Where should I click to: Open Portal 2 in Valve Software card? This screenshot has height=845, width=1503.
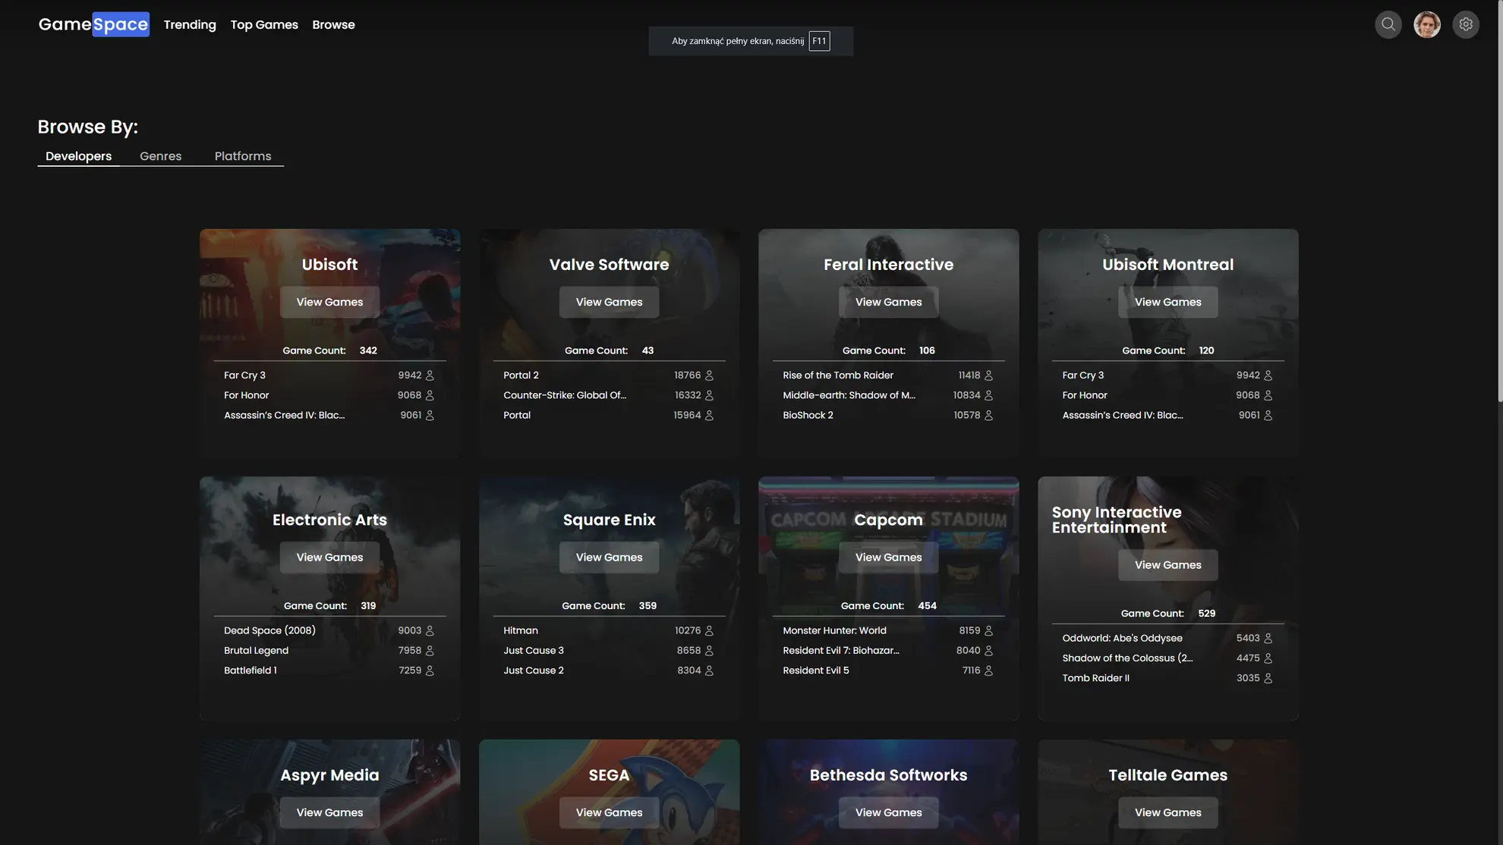521,375
